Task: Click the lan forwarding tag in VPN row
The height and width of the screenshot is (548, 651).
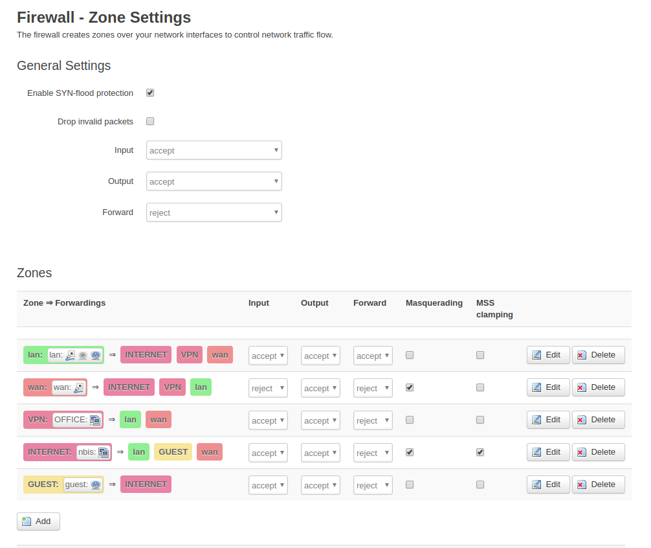Action: pyautogui.click(x=130, y=420)
